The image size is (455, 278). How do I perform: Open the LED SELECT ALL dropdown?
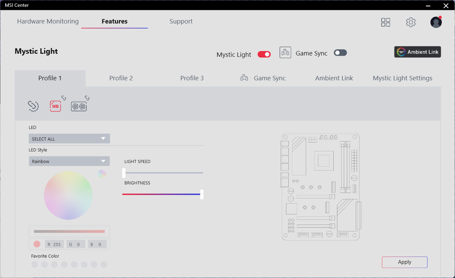click(x=69, y=139)
